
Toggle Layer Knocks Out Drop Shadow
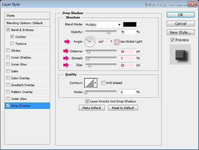pos(87,101)
